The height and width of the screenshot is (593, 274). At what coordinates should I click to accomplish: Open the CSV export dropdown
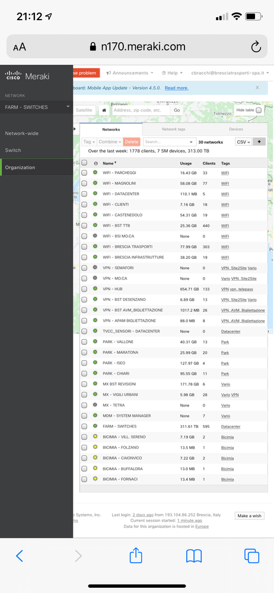[244, 142]
